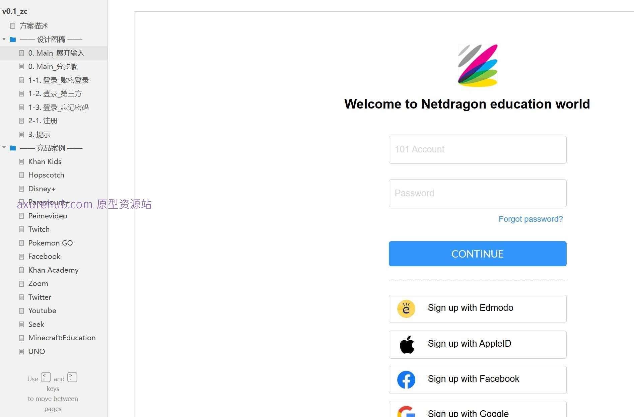The height and width of the screenshot is (417, 634).
Task: Click the Edmodo logo icon
Action: click(406, 308)
